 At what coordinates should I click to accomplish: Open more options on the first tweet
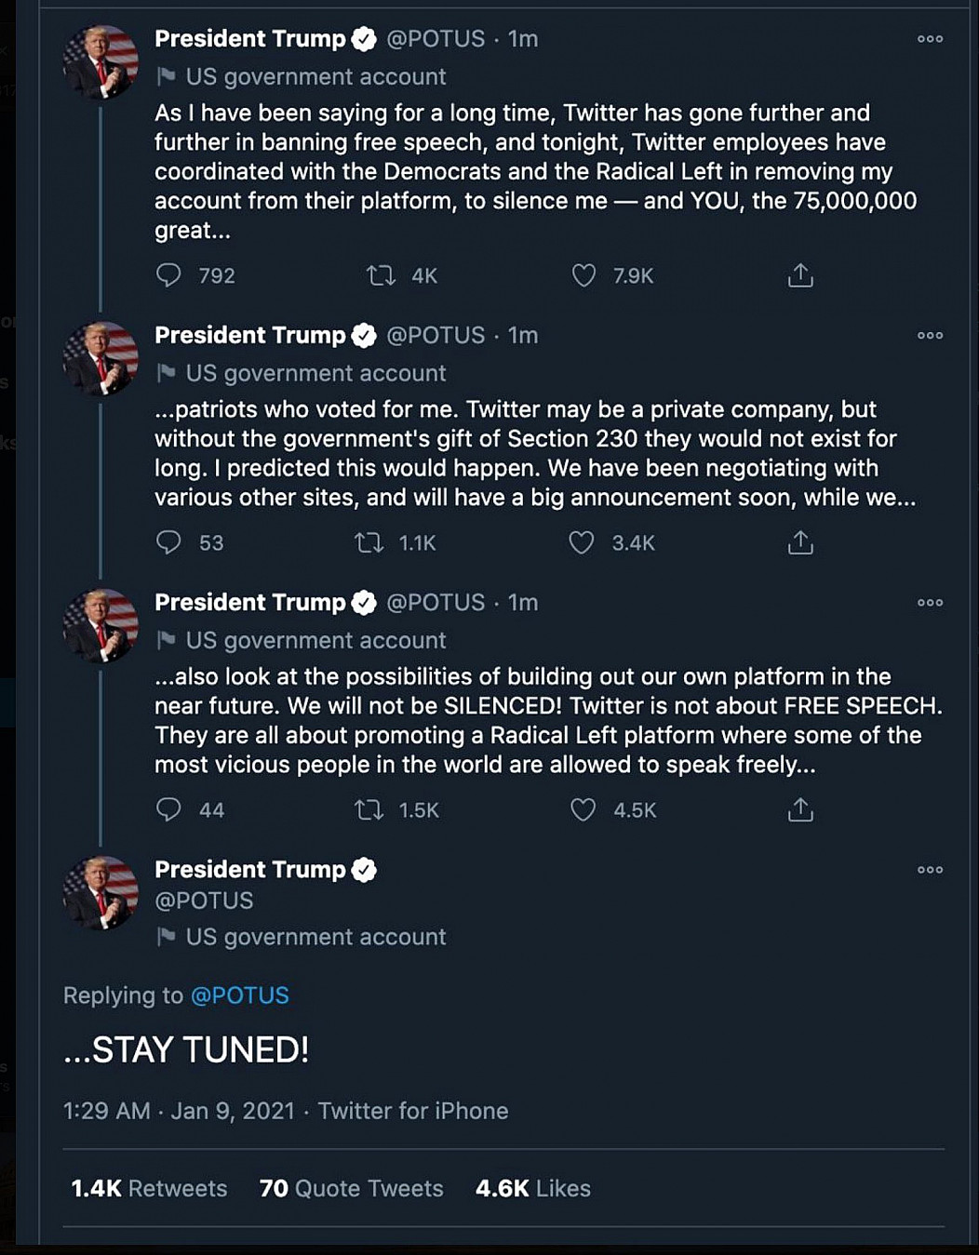(930, 39)
